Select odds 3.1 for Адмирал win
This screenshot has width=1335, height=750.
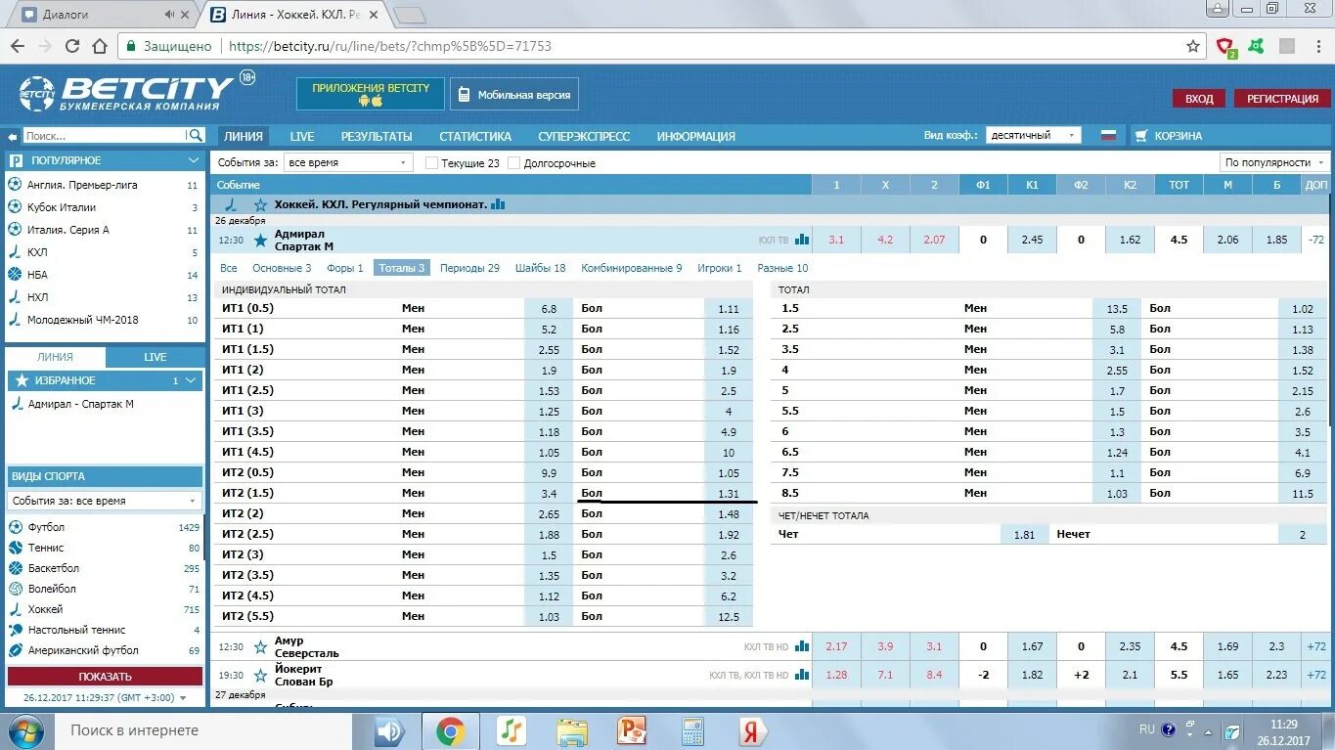pyautogui.click(x=836, y=240)
